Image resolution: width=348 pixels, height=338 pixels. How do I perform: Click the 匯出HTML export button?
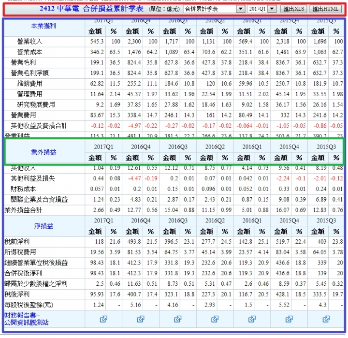tap(325, 9)
